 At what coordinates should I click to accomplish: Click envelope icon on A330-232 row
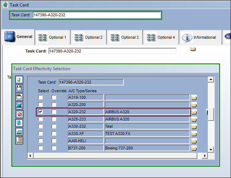[194, 127]
